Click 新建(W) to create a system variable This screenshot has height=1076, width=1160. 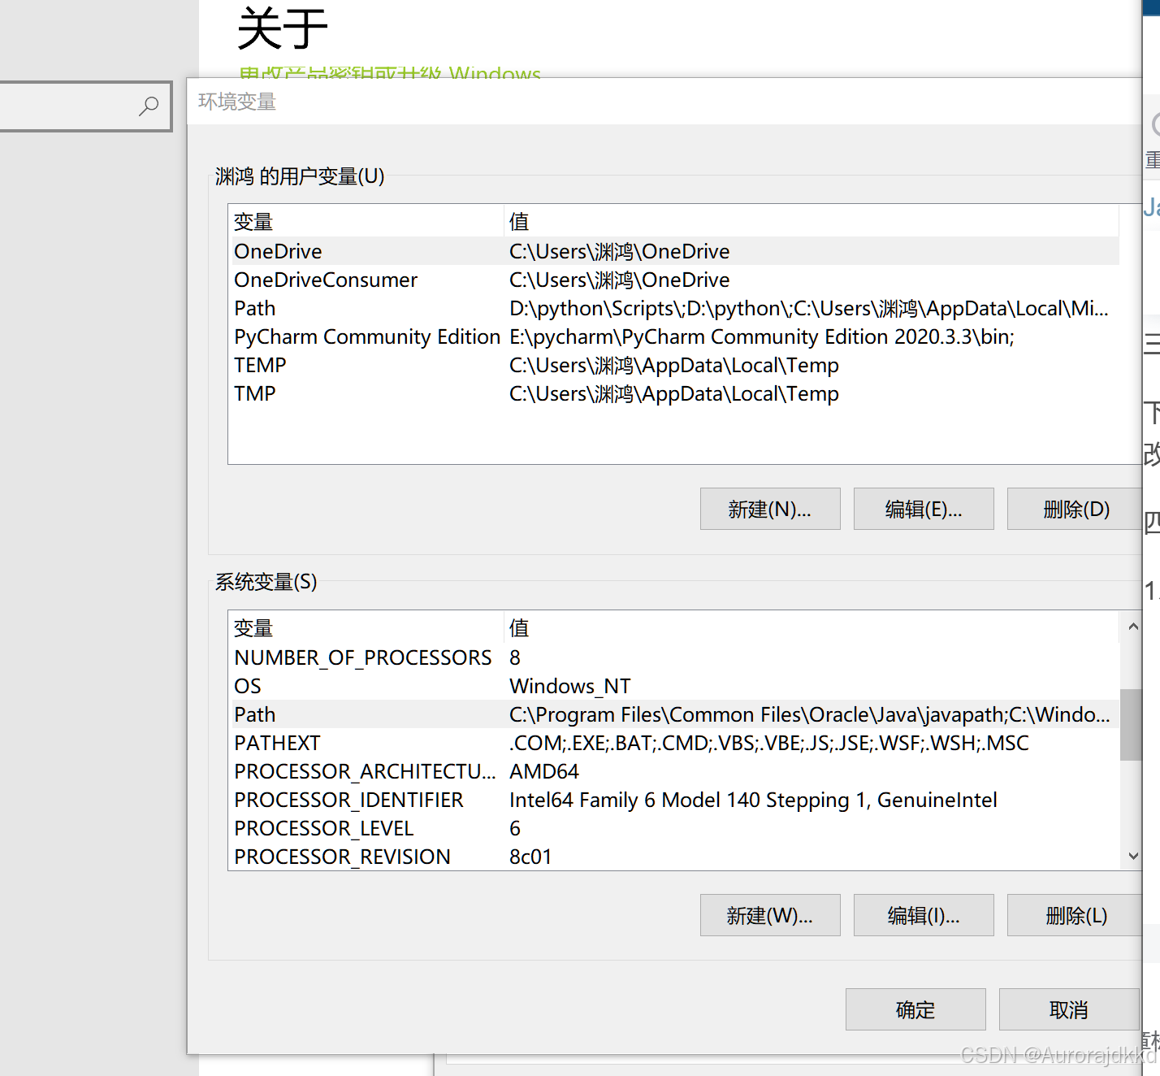click(769, 915)
